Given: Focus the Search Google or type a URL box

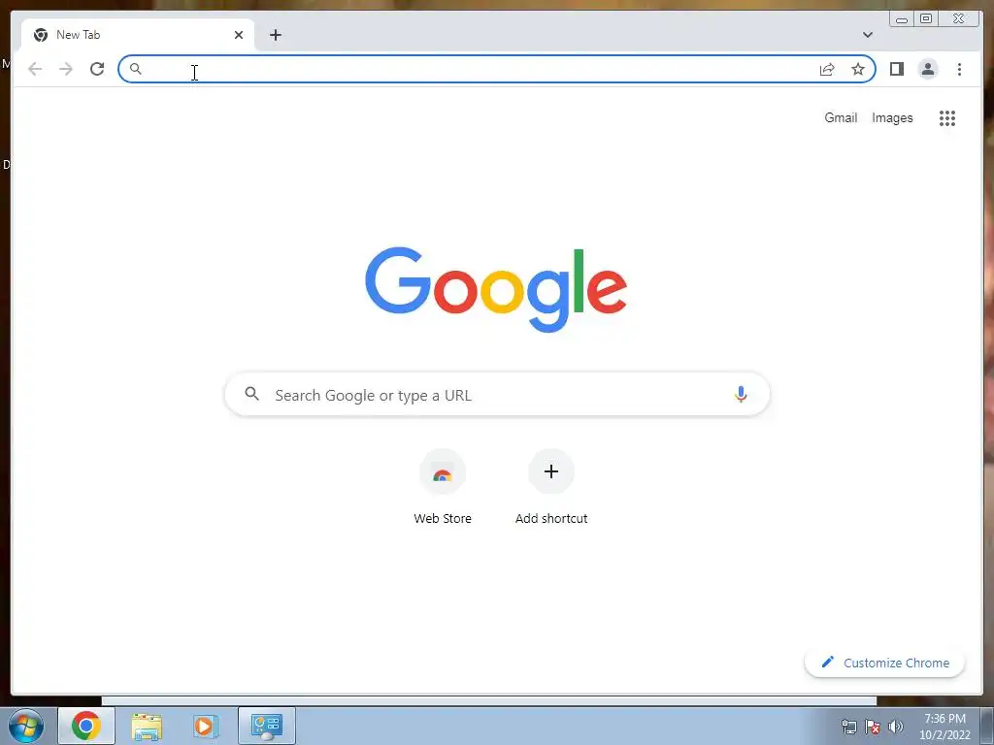Looking at the screenshot, I should (497, 394).
